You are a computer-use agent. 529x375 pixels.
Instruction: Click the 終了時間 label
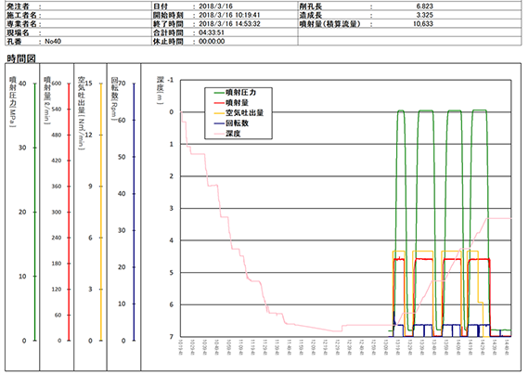pyautogui.click(x=168, y=23)
